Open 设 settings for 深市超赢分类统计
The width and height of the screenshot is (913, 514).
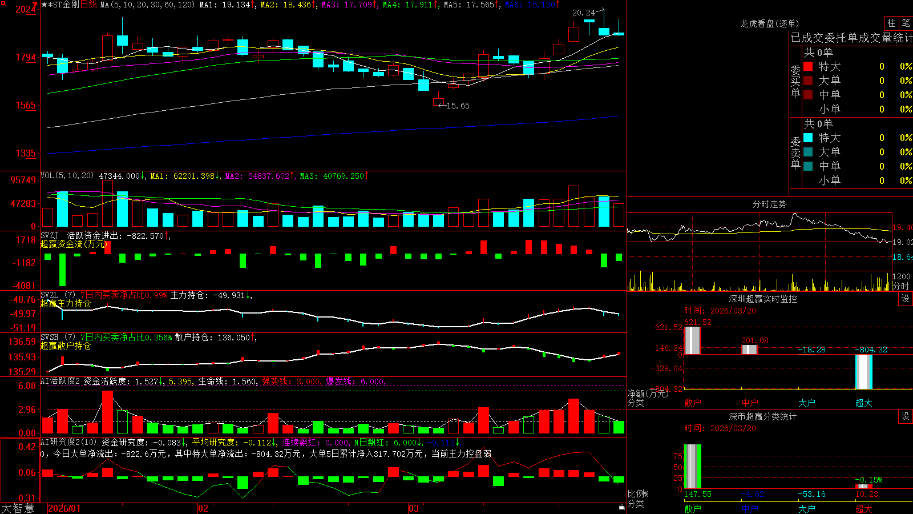906,416
